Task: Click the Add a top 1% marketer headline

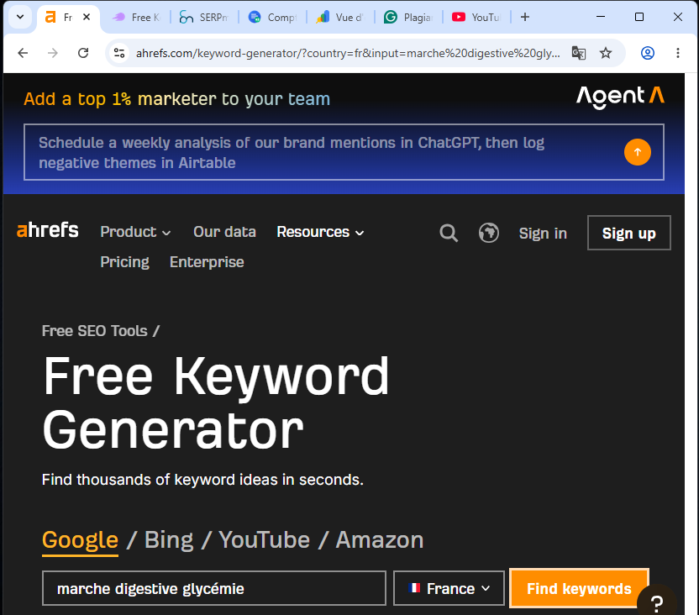Action: point(177,99)
